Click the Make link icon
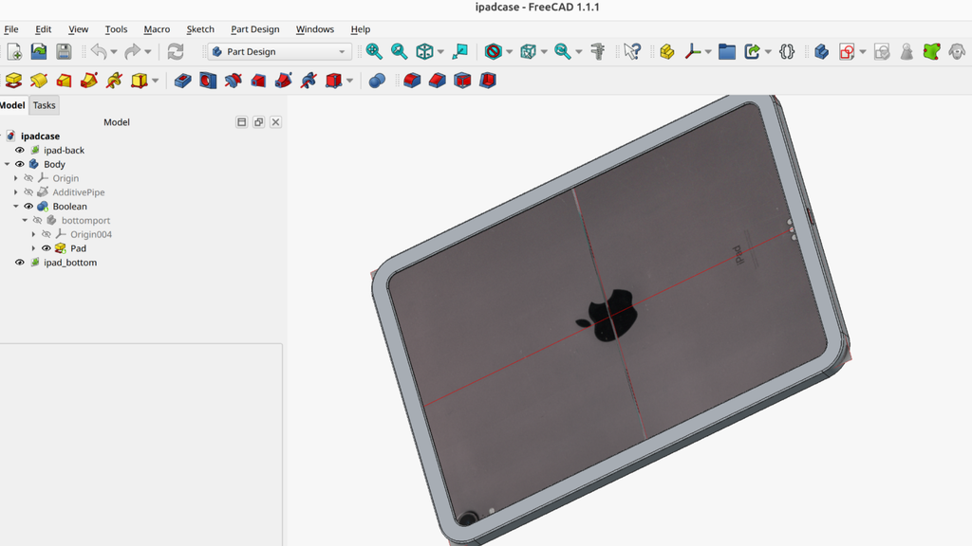 pos(753,51)
